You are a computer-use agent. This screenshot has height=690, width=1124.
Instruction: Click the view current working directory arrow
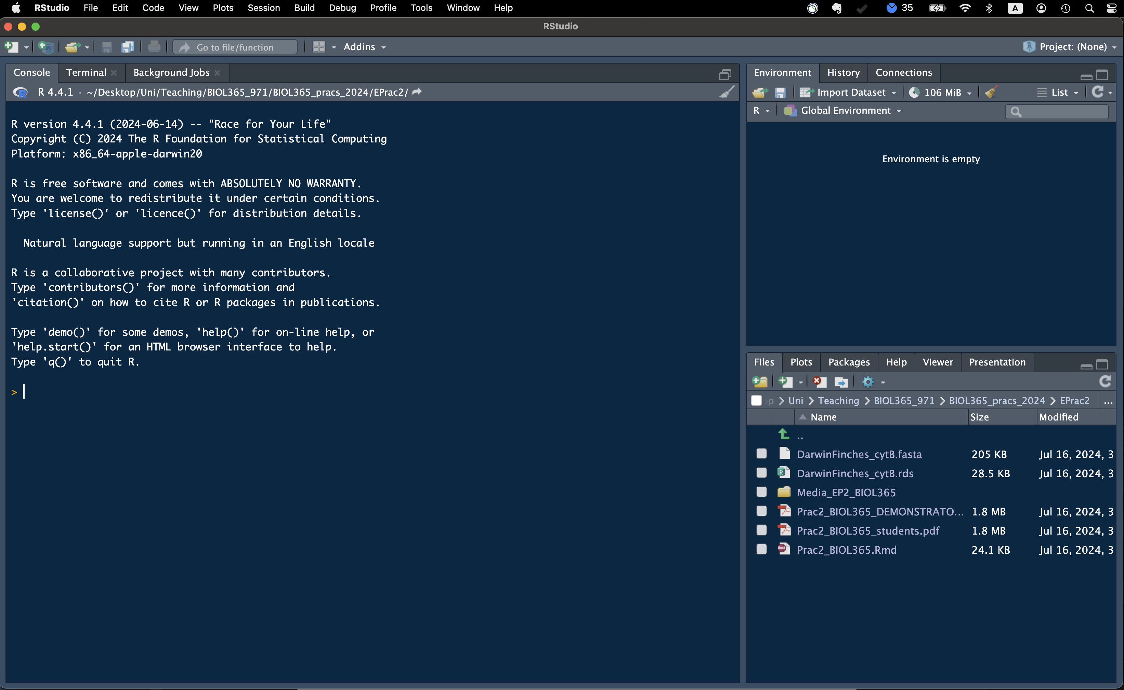click(x=417, y=92)
